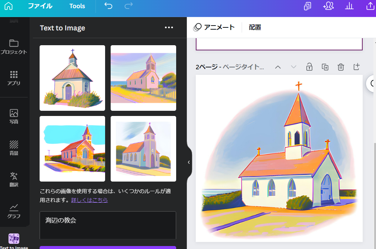The image size is (376, 249).
Task: Open 背景 in sidebar
Action: (x=14, y=148)
